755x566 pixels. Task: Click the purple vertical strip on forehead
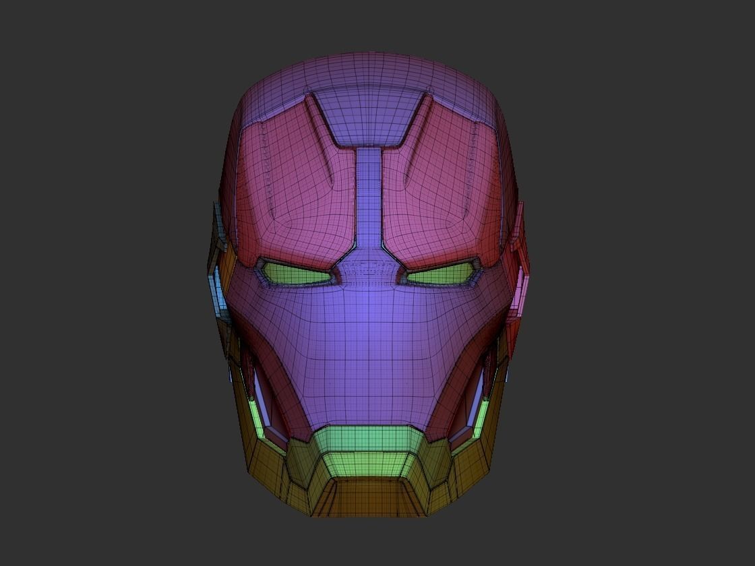[x=369, y=197]
